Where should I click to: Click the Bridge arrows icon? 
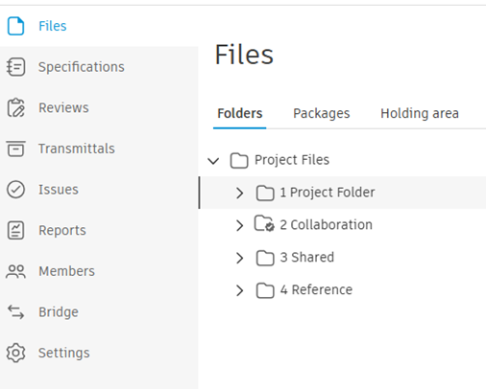(15, 312)
